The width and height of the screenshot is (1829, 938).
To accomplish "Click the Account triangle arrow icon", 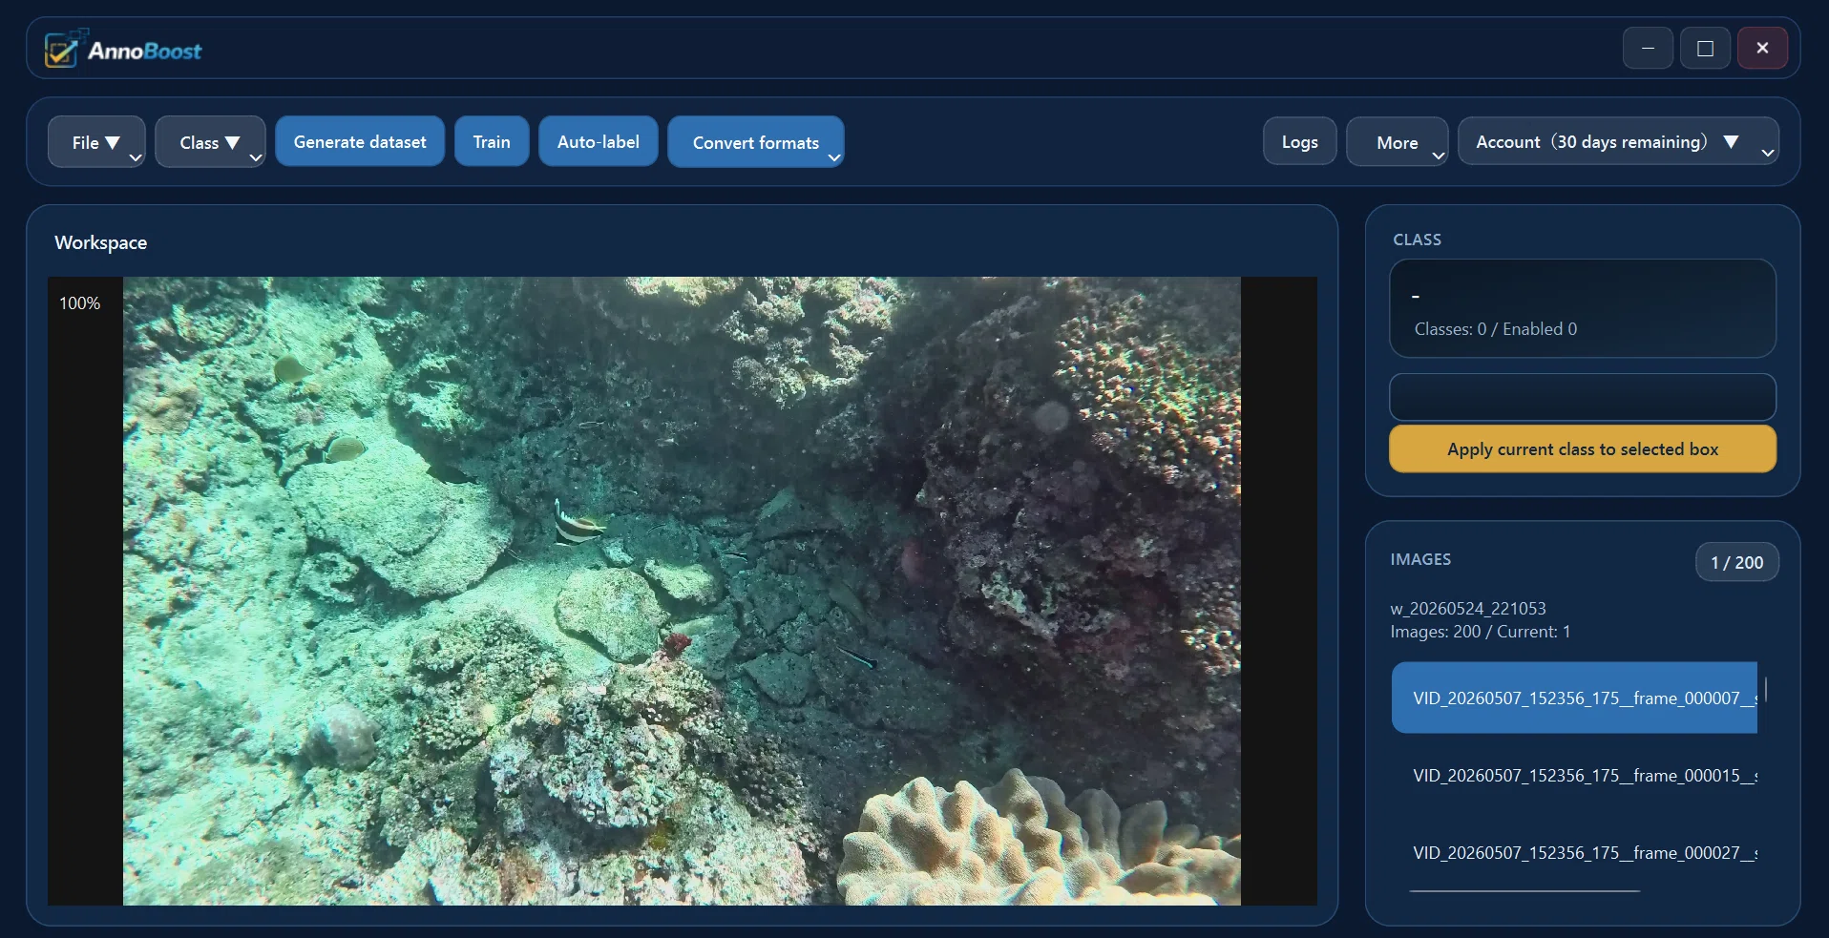I will pos(1731,141).
